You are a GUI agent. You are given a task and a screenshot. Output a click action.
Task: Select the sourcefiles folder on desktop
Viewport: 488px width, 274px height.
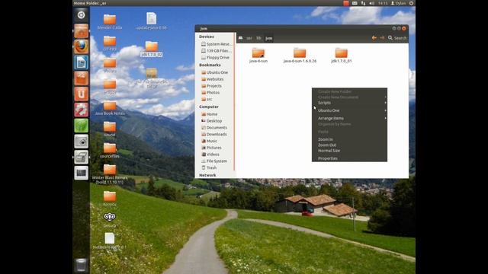[x=110, y=151]
